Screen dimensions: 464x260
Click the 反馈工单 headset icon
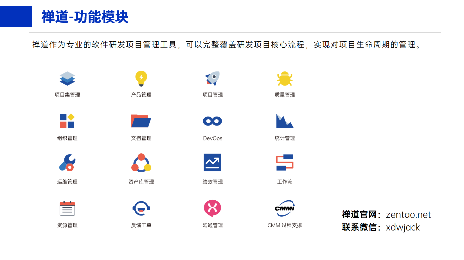pyautogui.click(x=141, y=209)
